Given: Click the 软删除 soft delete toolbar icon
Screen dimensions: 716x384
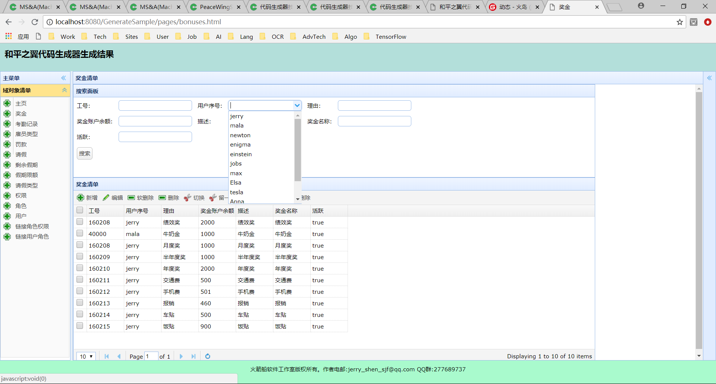Looking at the screenshot, I should pos(131,198).
